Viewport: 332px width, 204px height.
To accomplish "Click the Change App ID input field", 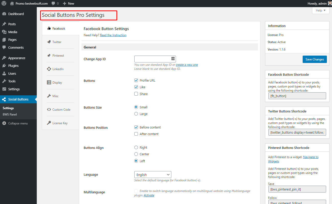I will [155, 59].
